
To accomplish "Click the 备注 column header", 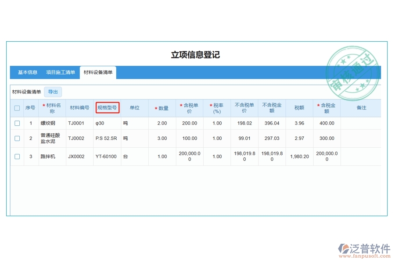I will pyautogui.click(x=362, y=108).
